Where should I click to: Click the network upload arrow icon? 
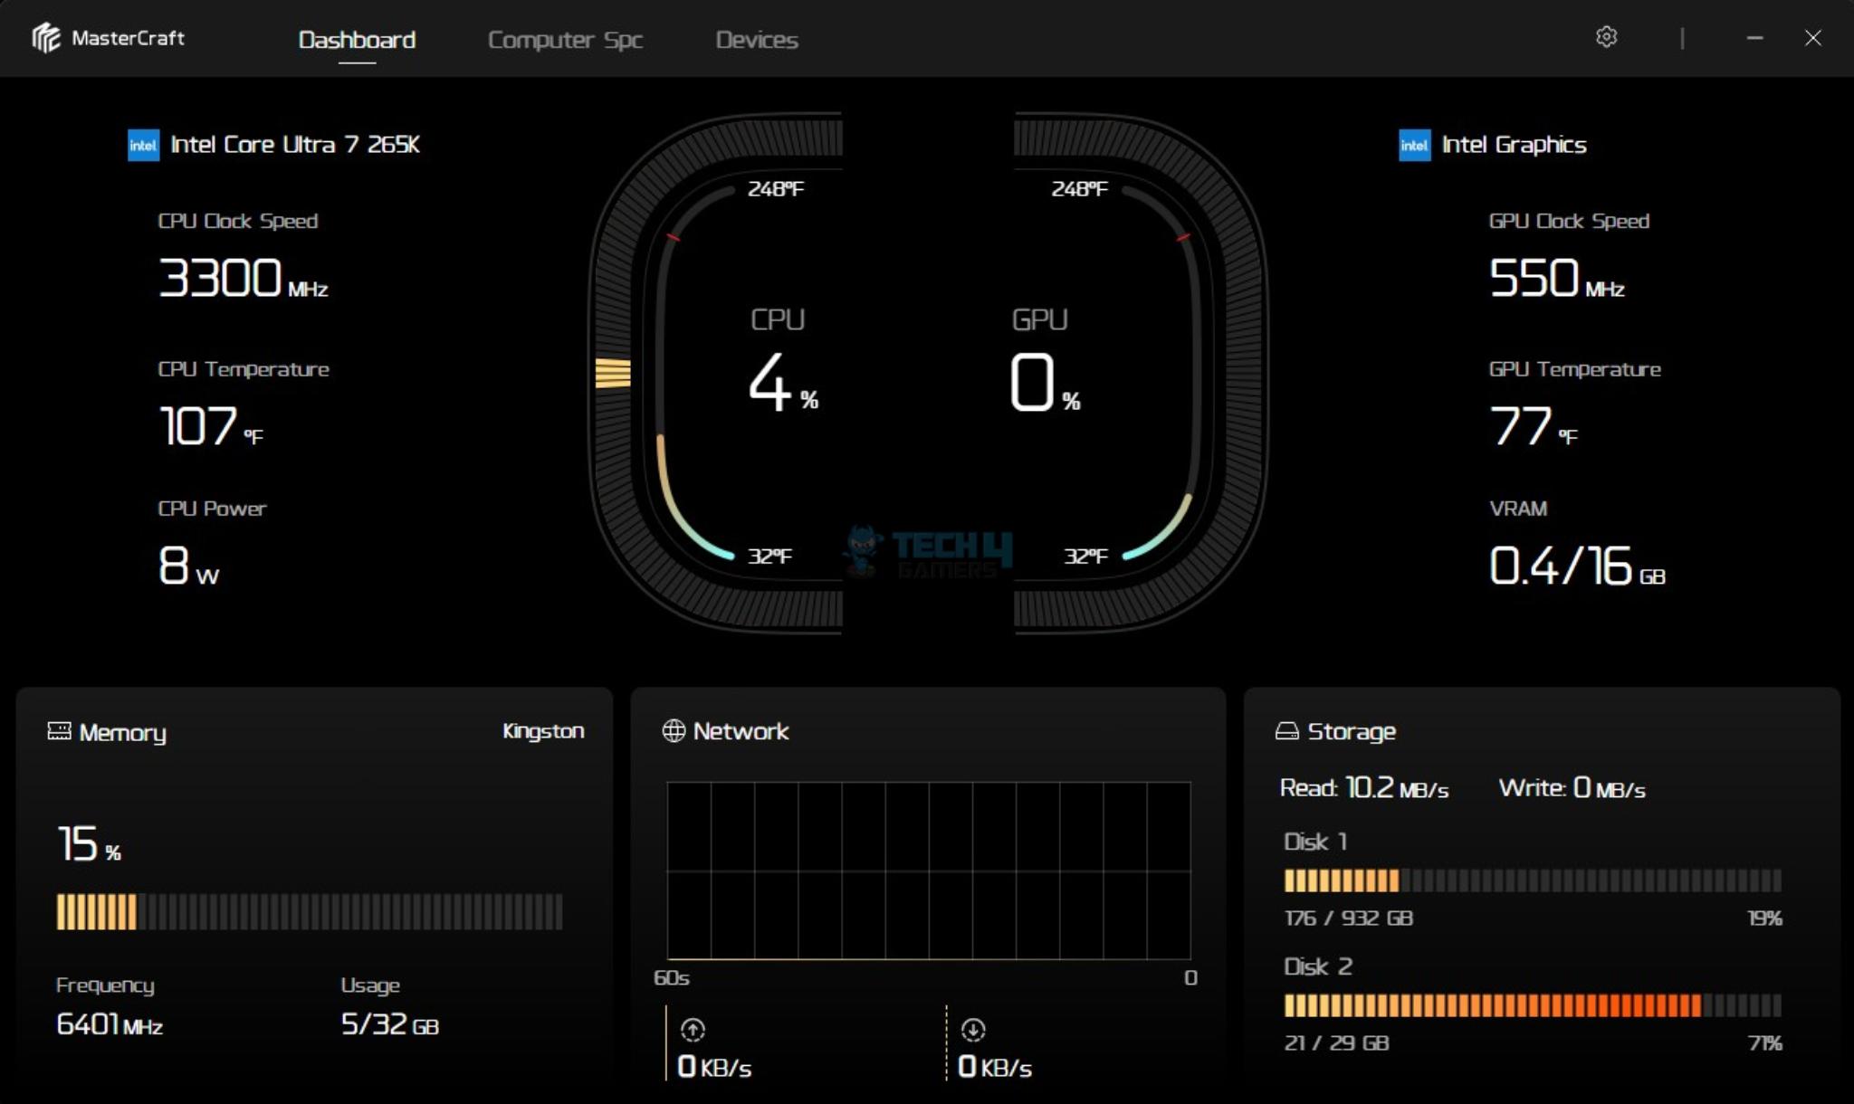(x=693, y=1030)
